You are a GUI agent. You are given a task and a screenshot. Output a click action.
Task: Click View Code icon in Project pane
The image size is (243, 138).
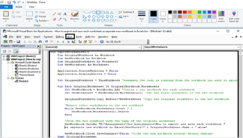(x=4, y=51)
